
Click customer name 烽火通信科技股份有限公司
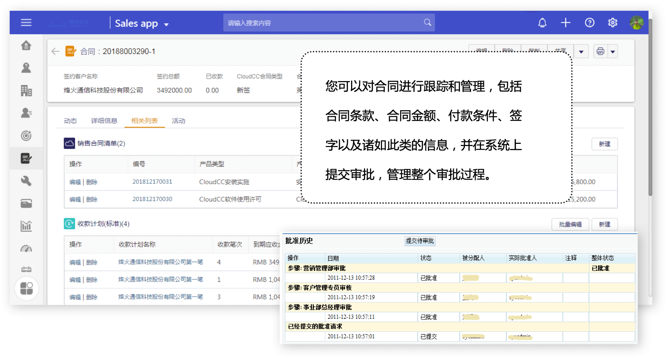click(x=103, y=90)
